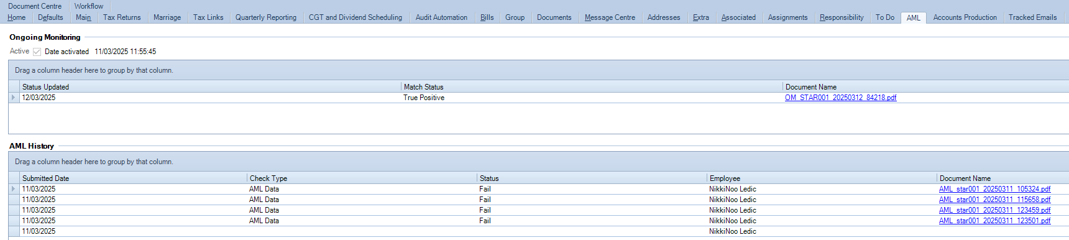This screenshot has height=240, width=1069.
Task: Open the Document Centre tab
Action: pos(35,6)
